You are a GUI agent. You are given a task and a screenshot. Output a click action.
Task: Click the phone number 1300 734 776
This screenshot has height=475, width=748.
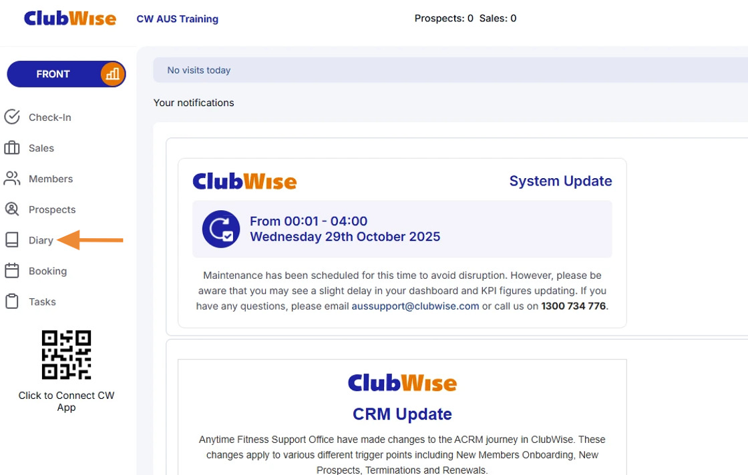click(574, 306)
